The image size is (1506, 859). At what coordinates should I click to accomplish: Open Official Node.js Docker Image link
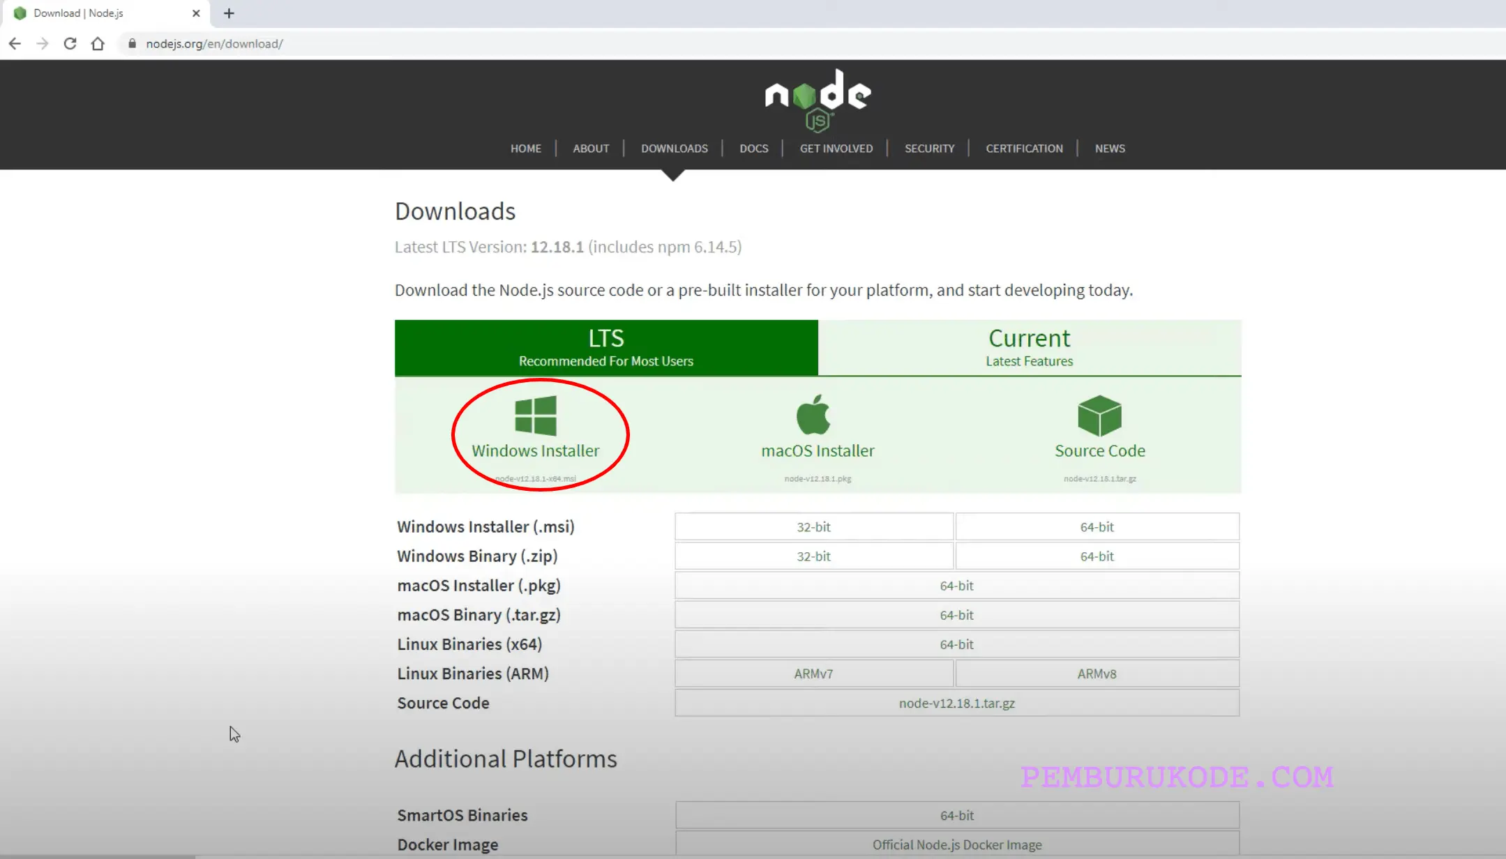click(956, 844)
